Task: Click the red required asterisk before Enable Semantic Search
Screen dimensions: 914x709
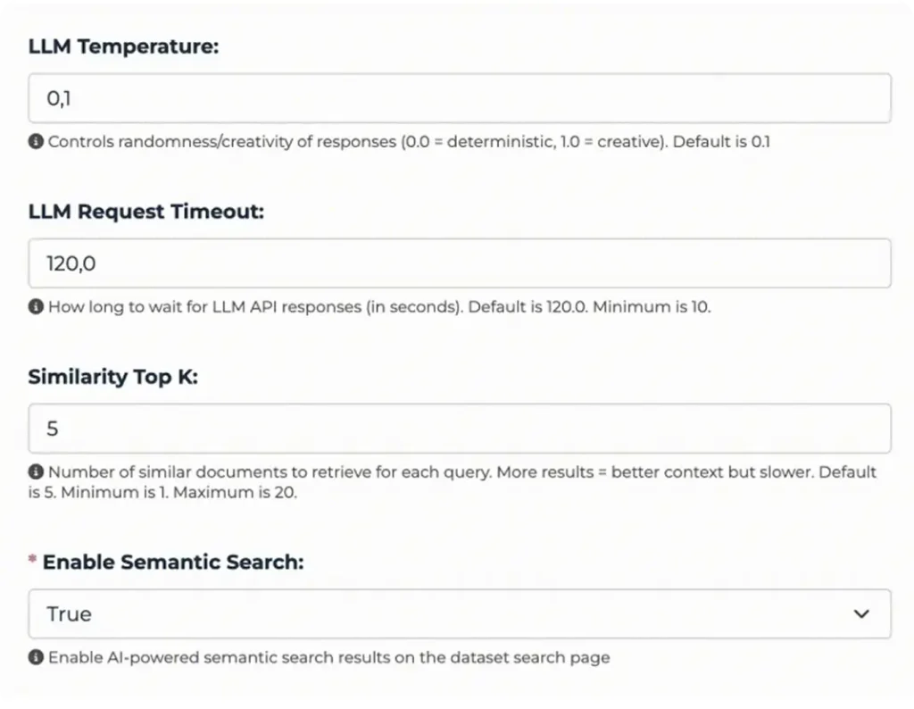Action: point(33,563)
